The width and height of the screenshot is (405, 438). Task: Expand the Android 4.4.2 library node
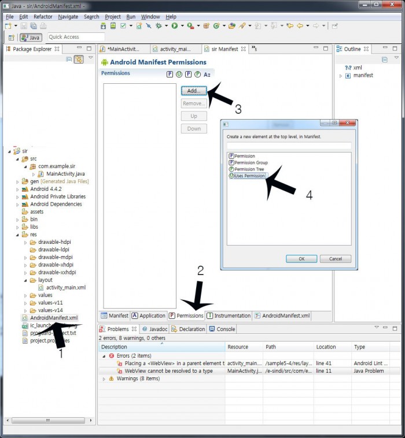click(17, 189)
